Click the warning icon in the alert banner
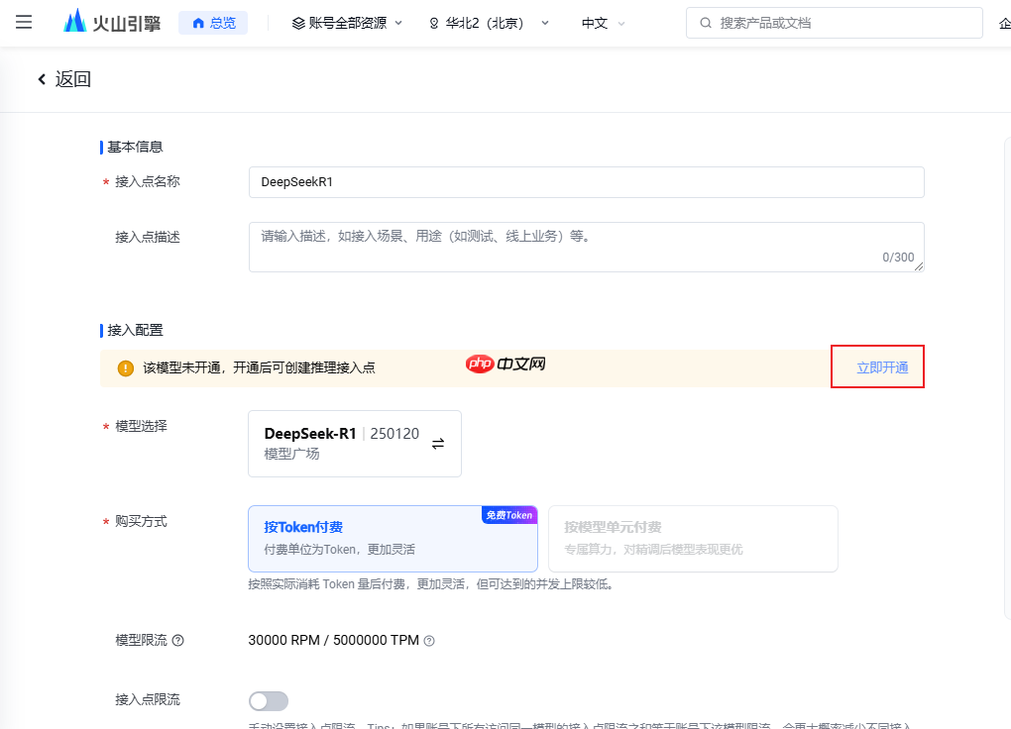 125,366
